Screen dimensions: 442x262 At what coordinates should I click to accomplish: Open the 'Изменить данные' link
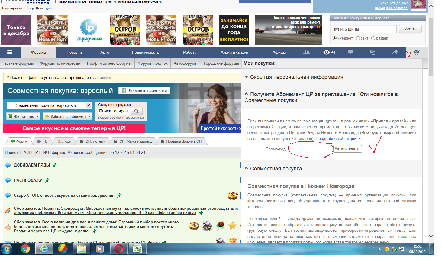394,3
